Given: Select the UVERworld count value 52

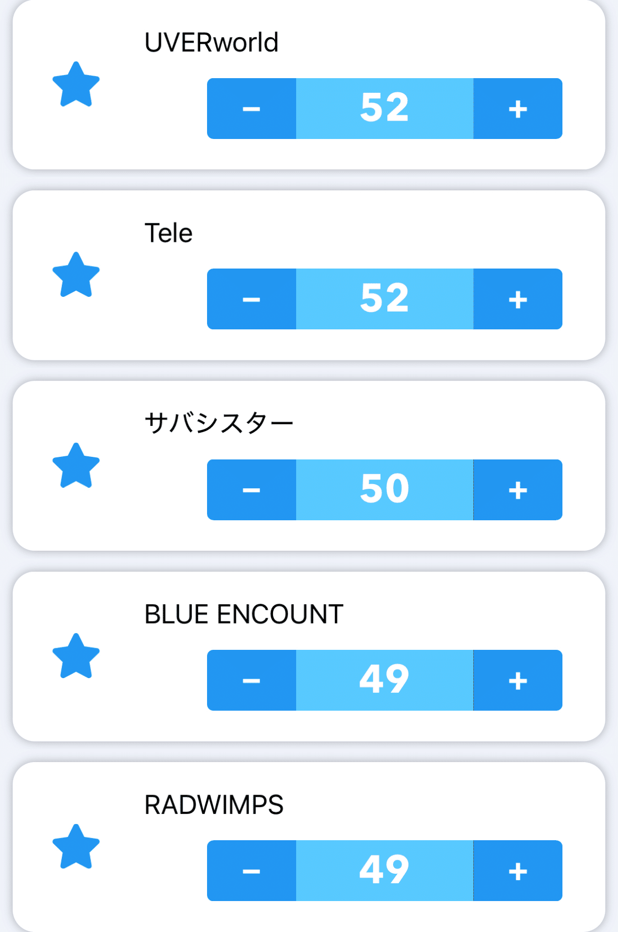Looking at the screenshot, I should pyautogui.click(x=385, y=109).
